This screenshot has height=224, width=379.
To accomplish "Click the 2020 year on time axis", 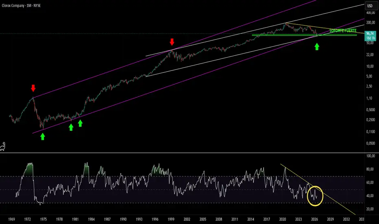I will click(283, 220).
